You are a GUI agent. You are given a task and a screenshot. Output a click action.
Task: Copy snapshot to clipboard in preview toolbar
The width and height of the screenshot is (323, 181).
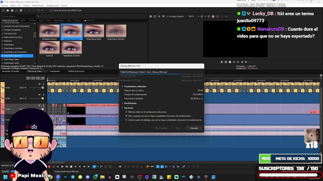(209, 16)
